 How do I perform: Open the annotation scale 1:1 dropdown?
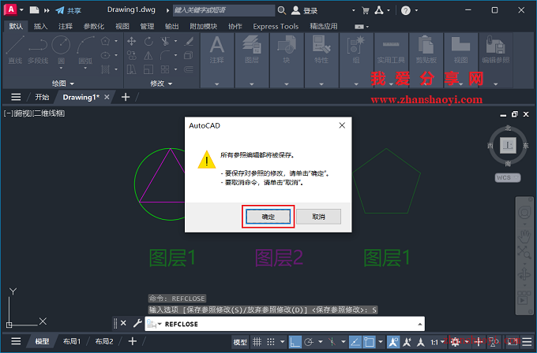[x=437, y=342]
